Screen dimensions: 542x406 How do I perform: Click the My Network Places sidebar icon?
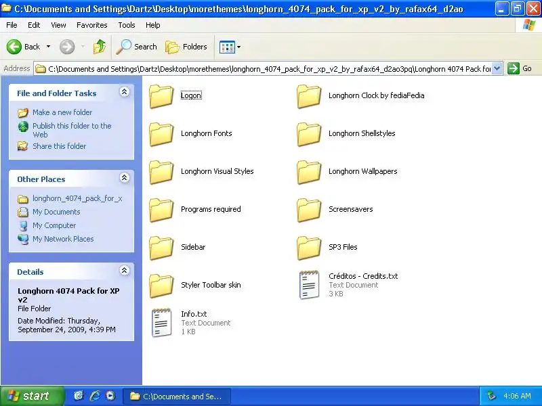click(23, 239)
